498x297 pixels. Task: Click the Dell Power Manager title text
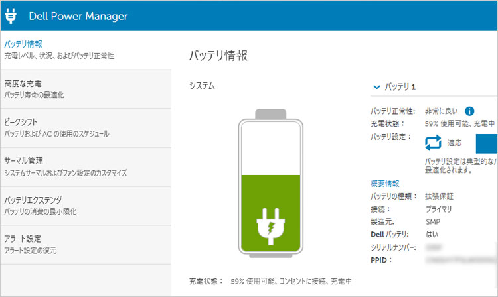78,16
